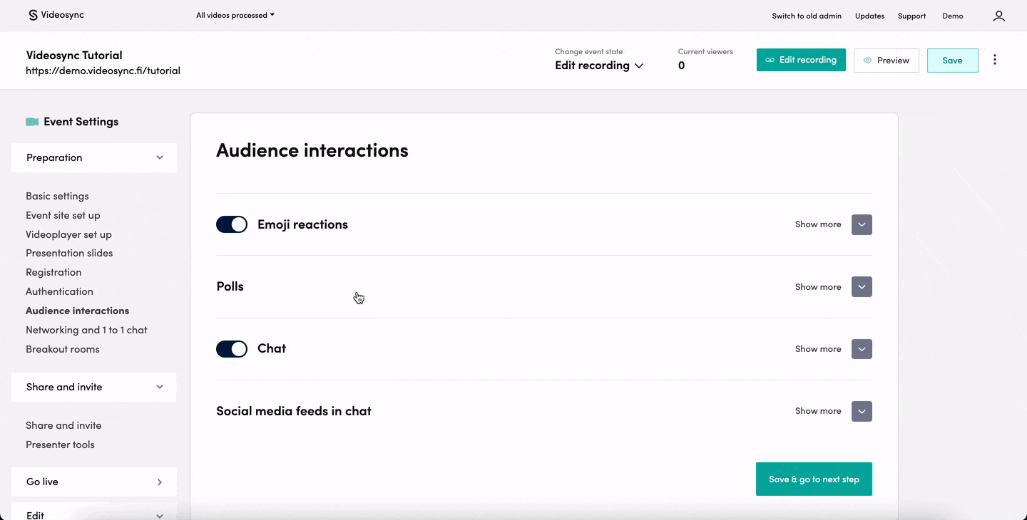The height and width of the screenshot is (520, 1027).
Task: Open the three-dot overflow menu beside Save
Action: point(995,60)
